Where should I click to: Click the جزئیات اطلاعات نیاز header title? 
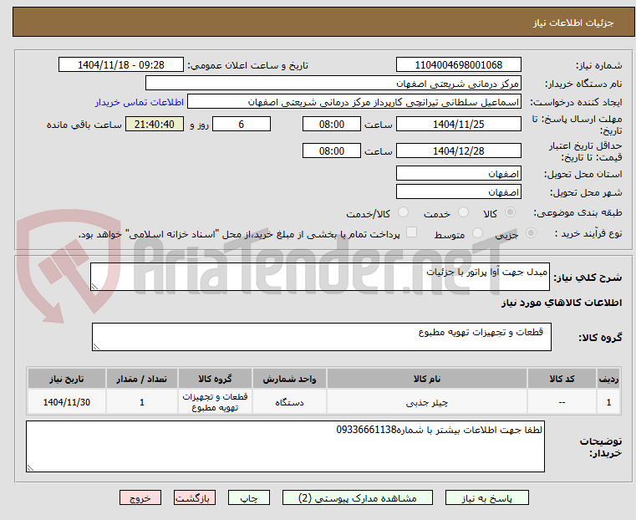[572, 23]
